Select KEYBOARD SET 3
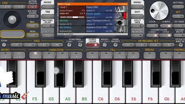Image resolution: width=185 pixels, height=104 pixels. coord(156,45)
